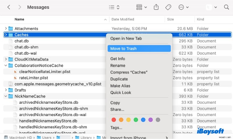Click Macintosh HD in the path bar
The image size is (233, 139).
tap(18, 138)
